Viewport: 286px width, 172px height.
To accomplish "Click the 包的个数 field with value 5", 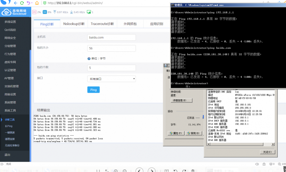I will 112,68.
